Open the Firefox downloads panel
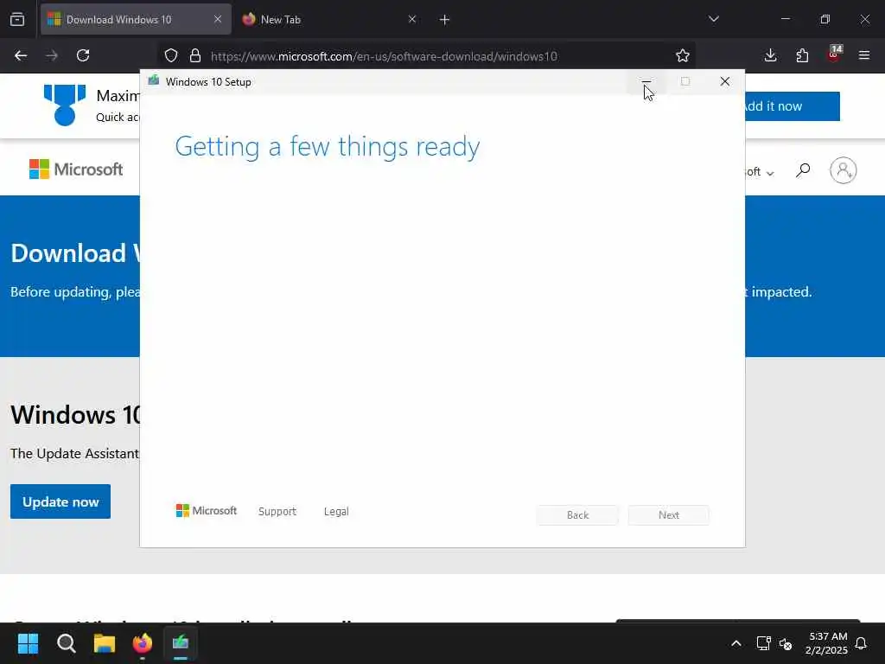This screenshot has width=885, height=664. (x=770, y=55)
